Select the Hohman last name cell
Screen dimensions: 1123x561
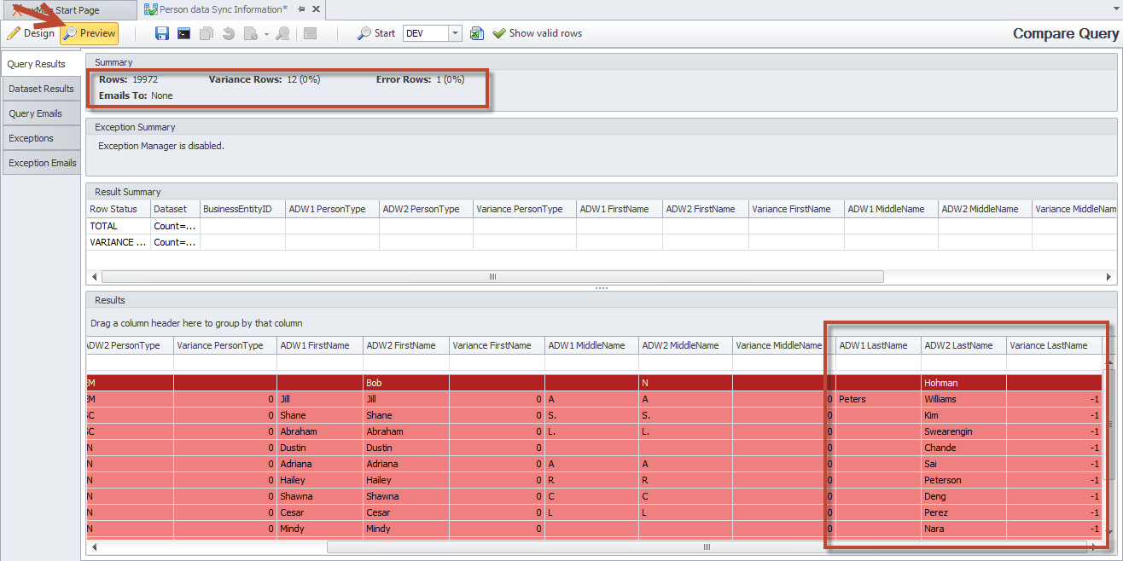(x=963, y=383)
